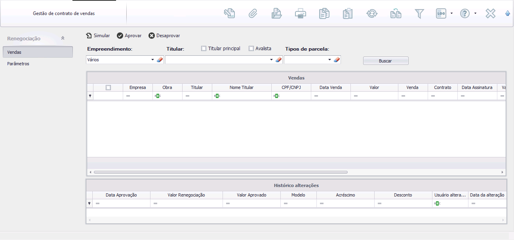514x240 pixels.
Task: Enable the Titular principal checkbox
Action: (x=204, y=49)
